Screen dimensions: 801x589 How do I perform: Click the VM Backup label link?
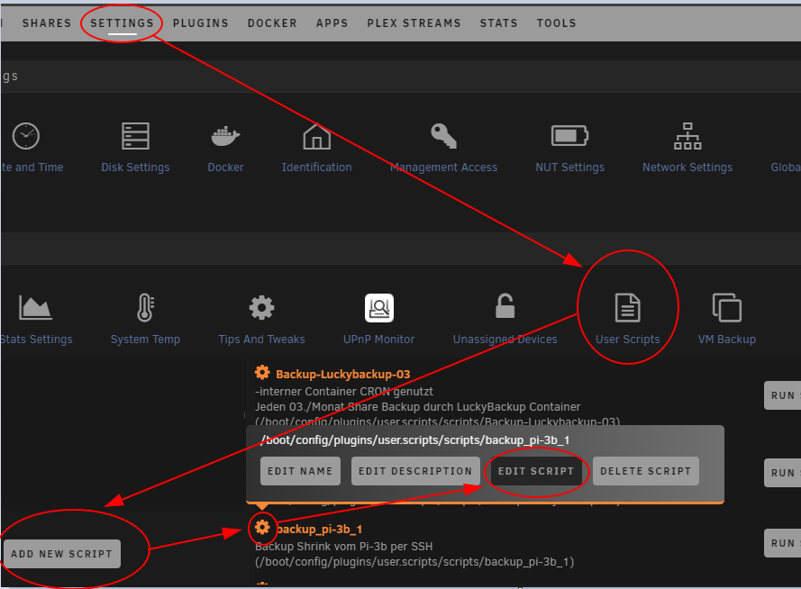[726, 339]
